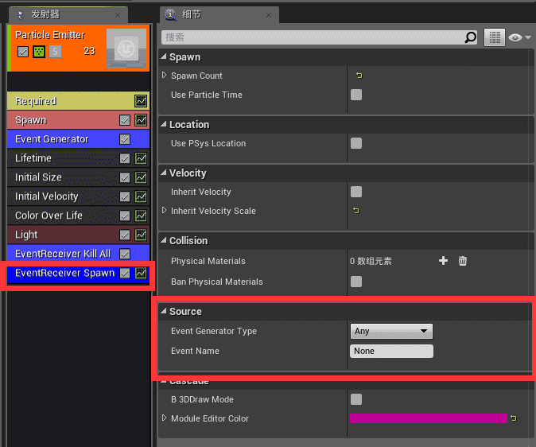
Task: Tick the Ban Physical Materials checkbox
Action: (x=356, y=282)
